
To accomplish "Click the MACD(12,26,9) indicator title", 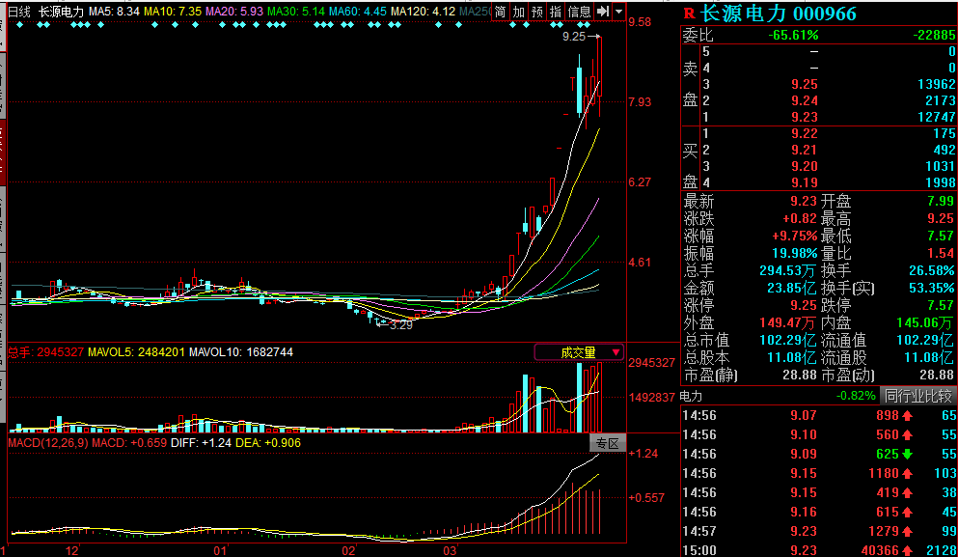I will [x=47, y=443].
